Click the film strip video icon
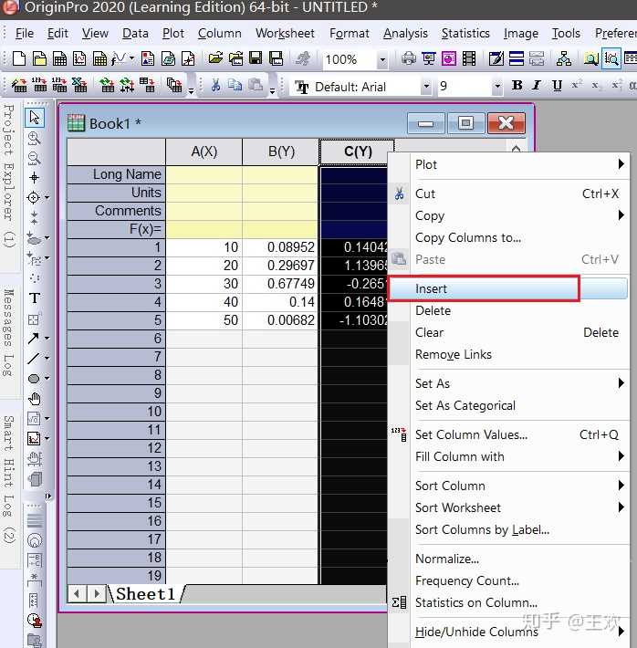The width and height of the screenshot is (637, 648). (469, 58)
